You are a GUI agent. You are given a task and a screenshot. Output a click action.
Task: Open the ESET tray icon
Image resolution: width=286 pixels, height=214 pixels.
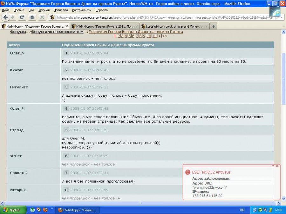click(260, 210)
